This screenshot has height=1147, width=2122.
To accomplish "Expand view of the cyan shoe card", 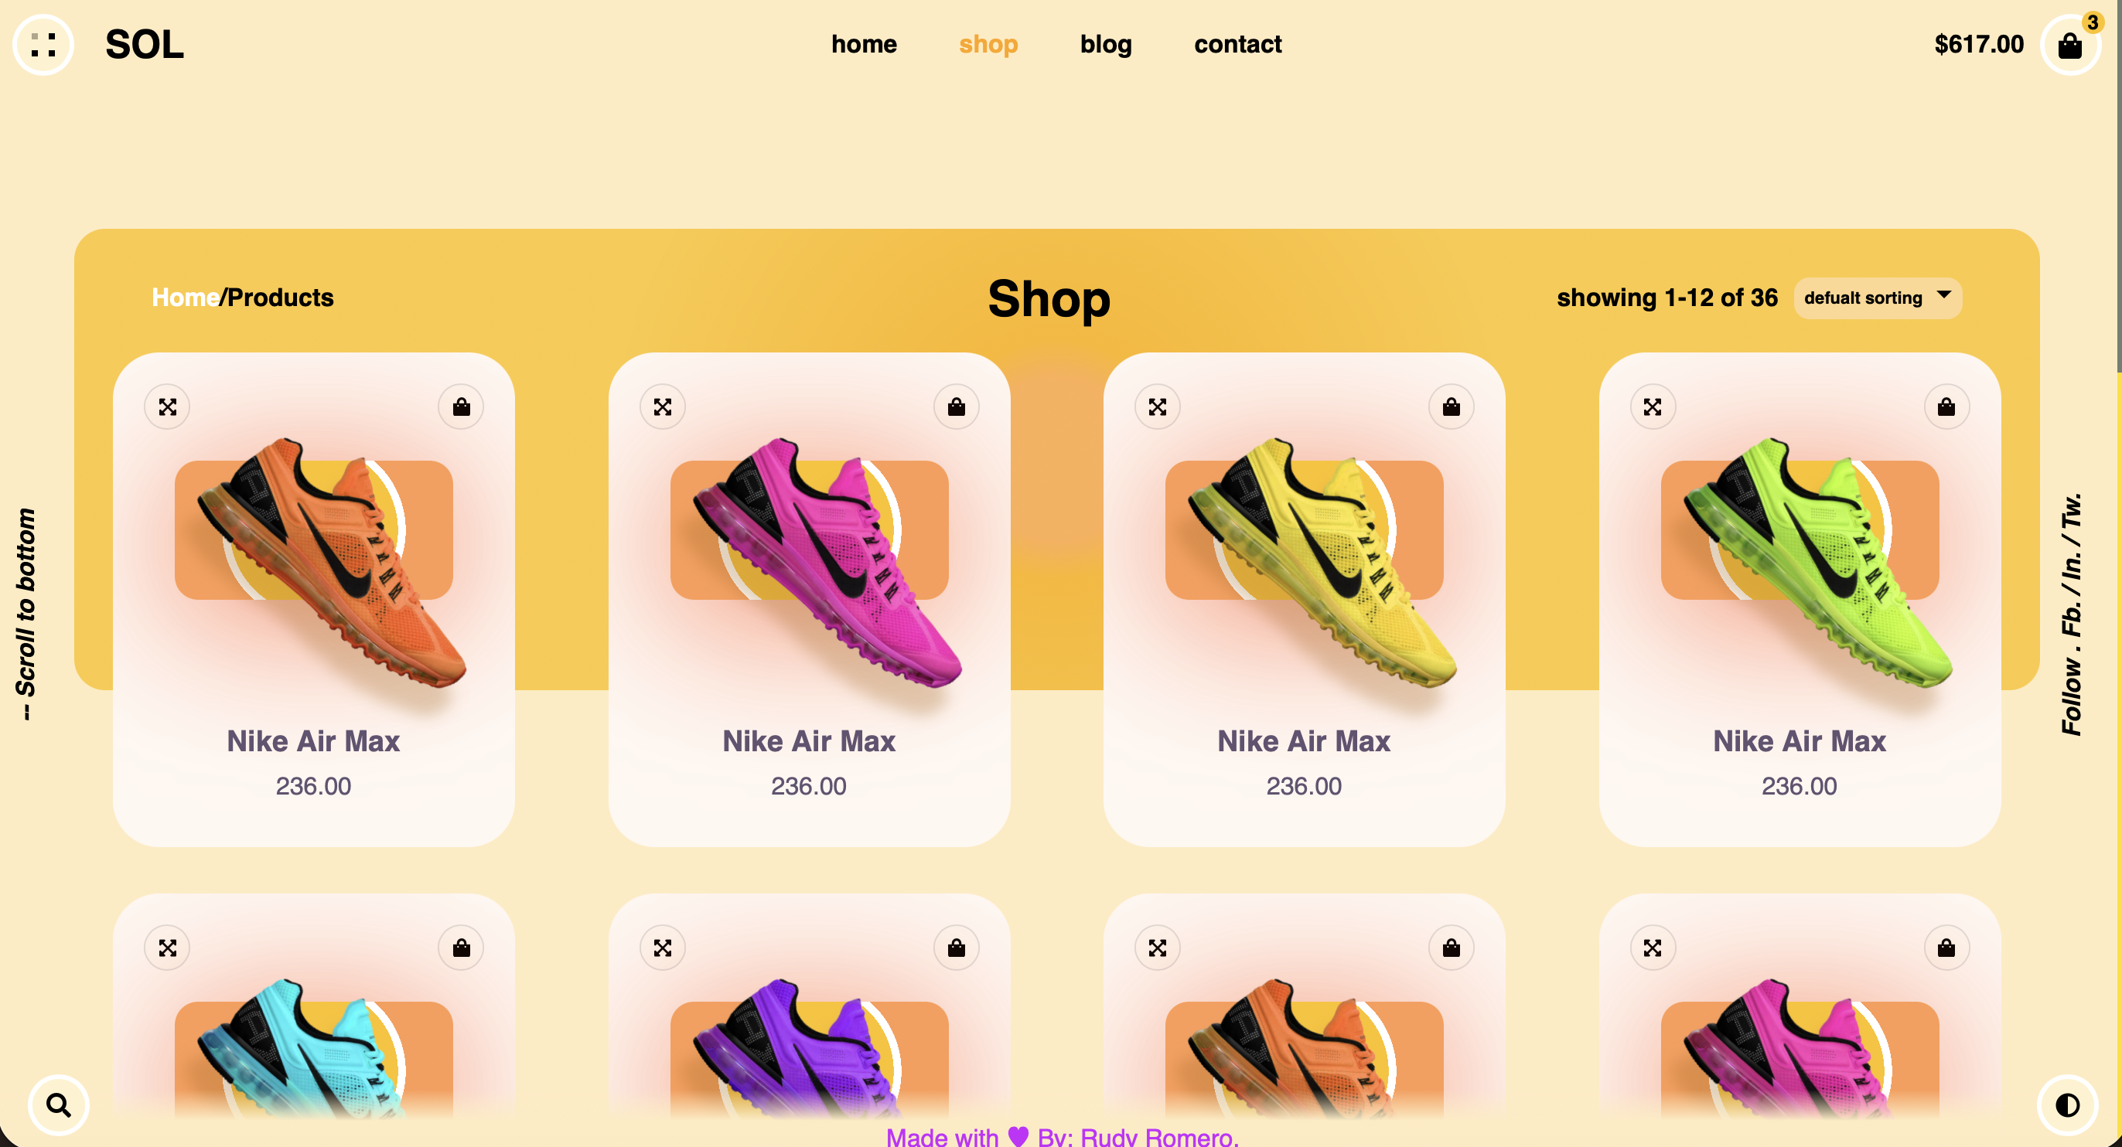I will tap(167, 948).
